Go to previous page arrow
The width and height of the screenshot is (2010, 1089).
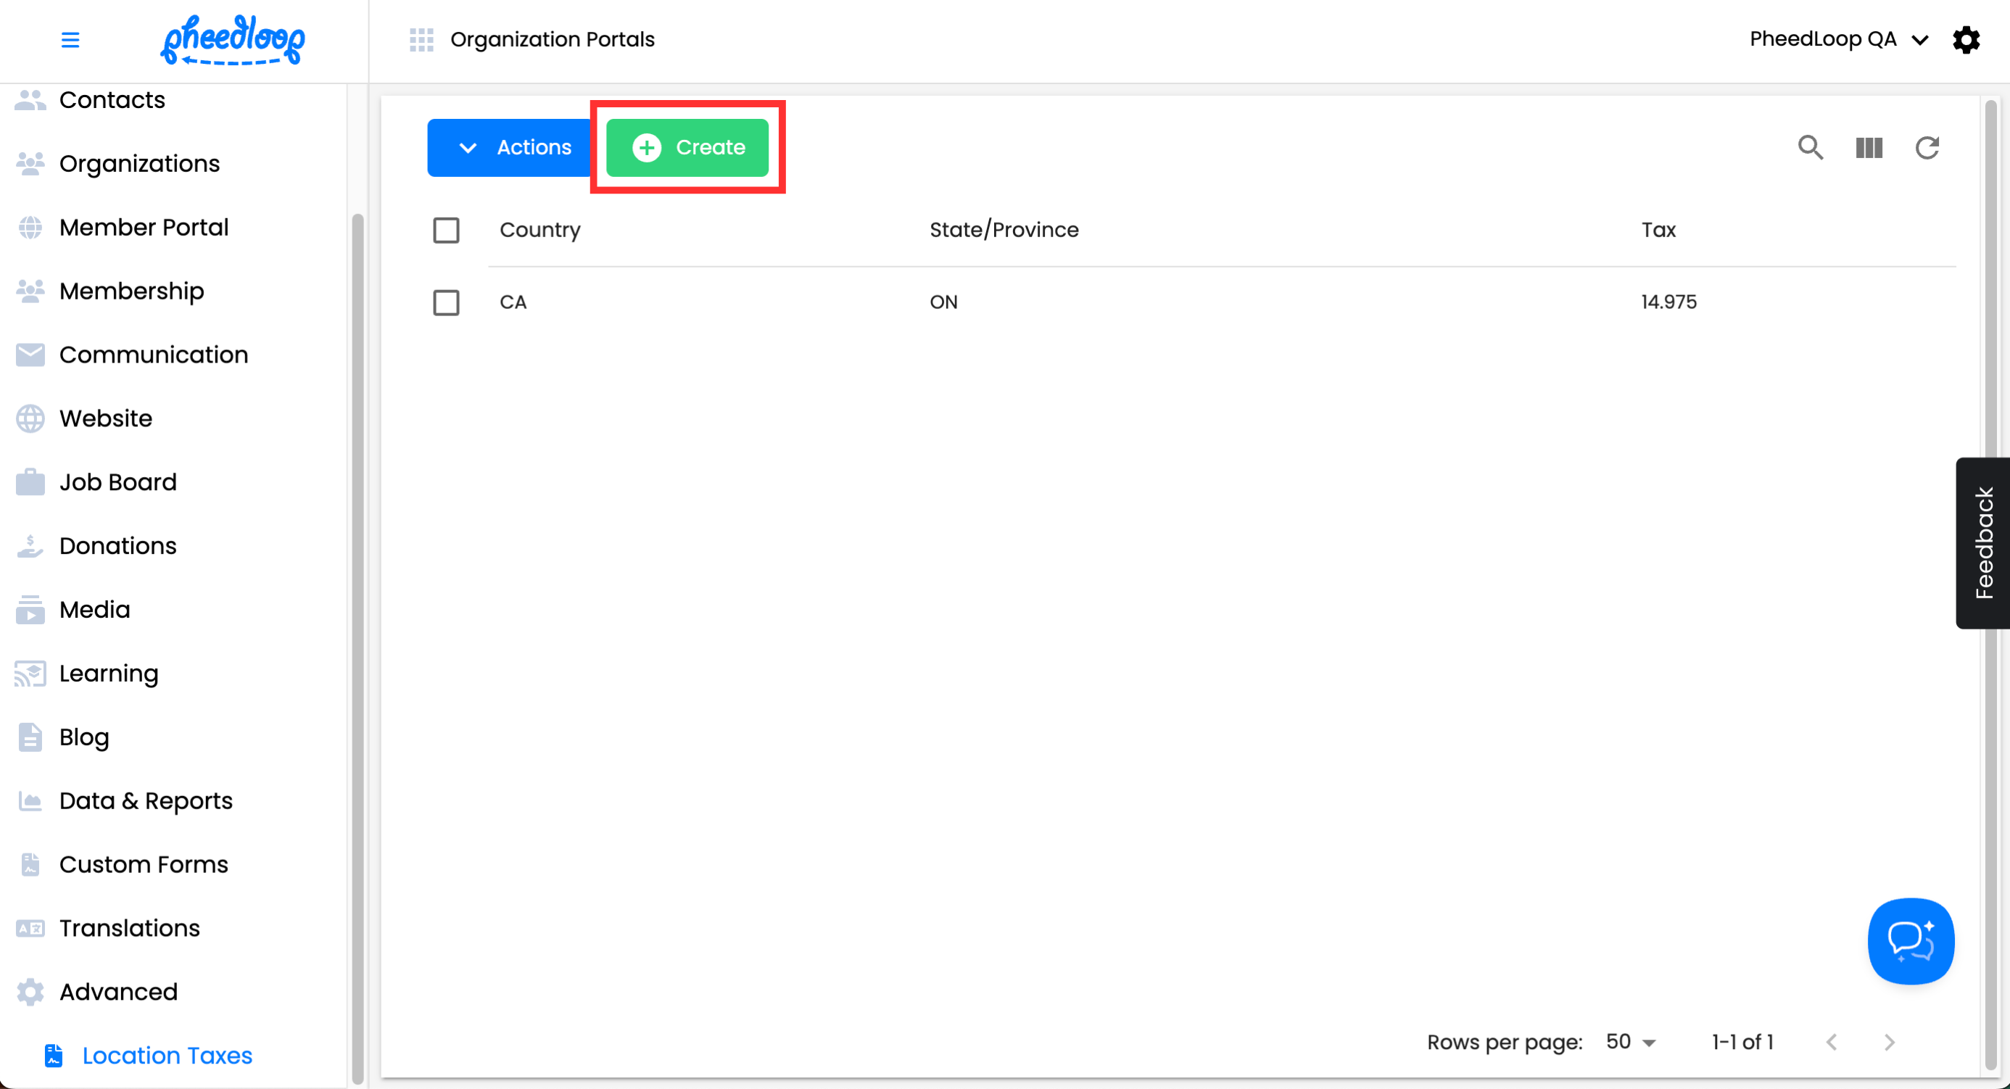click(x=1832, y=1042)
